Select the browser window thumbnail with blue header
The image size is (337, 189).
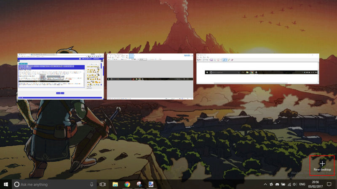[x=61, y=76]
